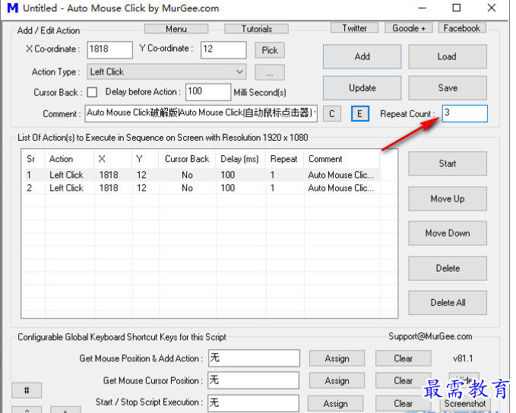Select action row 2 Left Click
516x413 pixels.
point(202,188)
